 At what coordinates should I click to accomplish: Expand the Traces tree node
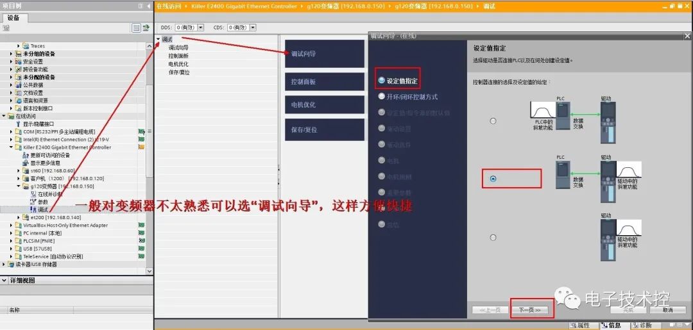pyautogui.click(x=19, y=46)
